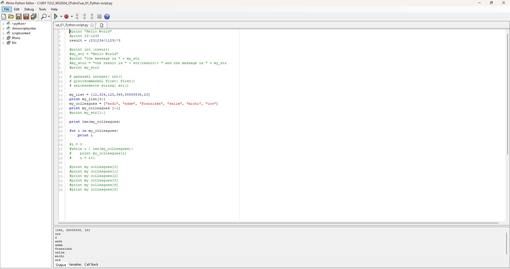This screenshot has height=269, width=510.
Task: Open the search tool
Action: [x=44, y=16]
